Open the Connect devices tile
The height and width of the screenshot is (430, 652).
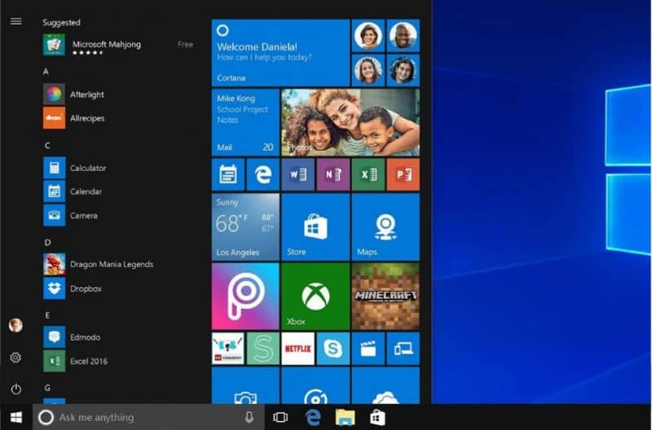(403, 349)
